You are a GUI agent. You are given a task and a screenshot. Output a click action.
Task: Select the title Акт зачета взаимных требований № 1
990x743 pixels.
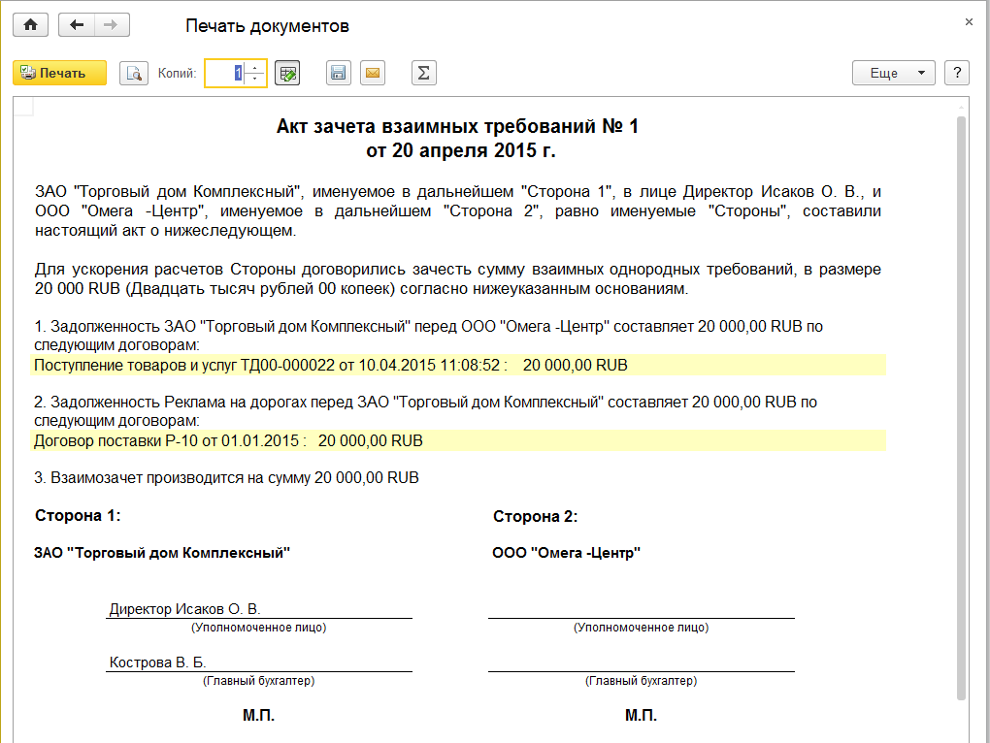tap(458, 126)
